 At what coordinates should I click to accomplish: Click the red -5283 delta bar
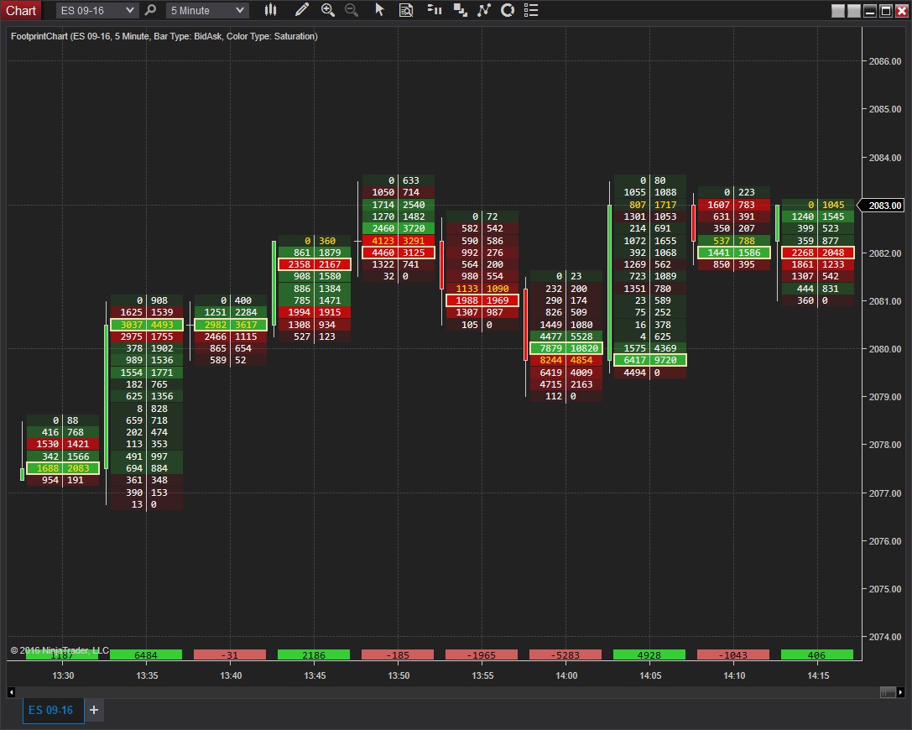click(x=565, y=655)
